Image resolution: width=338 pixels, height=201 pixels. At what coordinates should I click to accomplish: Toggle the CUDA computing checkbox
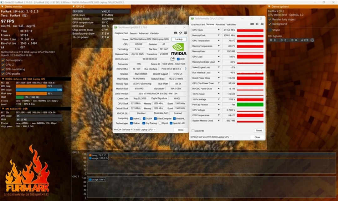pyautogui.click(x=144, y=119)
